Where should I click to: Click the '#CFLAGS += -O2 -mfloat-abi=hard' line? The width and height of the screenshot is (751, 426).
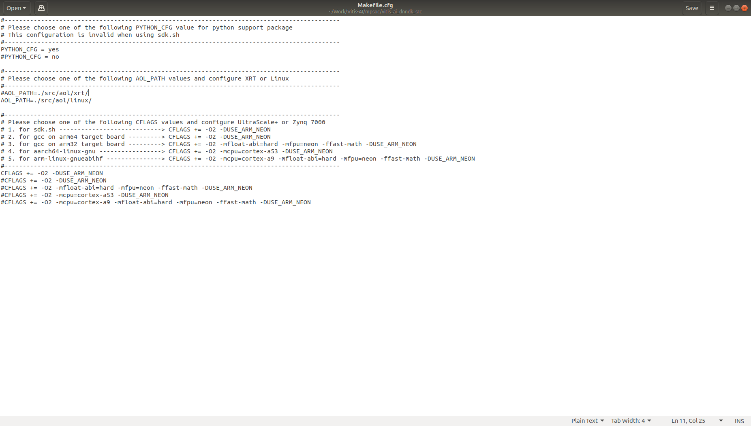(x=127, y=188)
